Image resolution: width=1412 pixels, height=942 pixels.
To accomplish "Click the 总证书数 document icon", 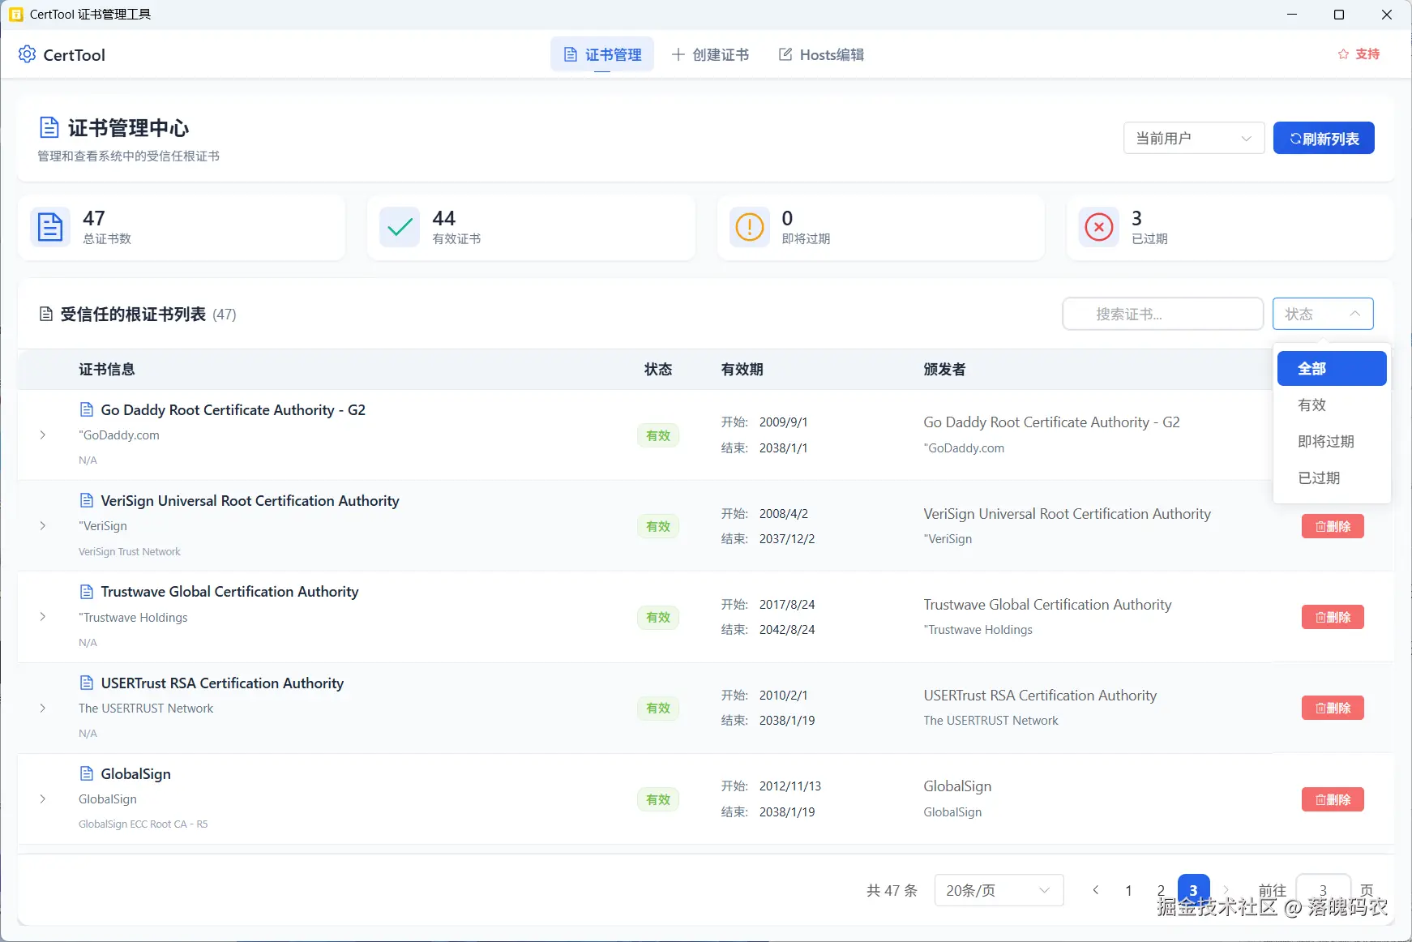I will pos(50,227).
